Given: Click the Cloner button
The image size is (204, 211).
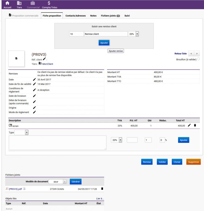Looking at the screenshot, I should pos(177,162).
